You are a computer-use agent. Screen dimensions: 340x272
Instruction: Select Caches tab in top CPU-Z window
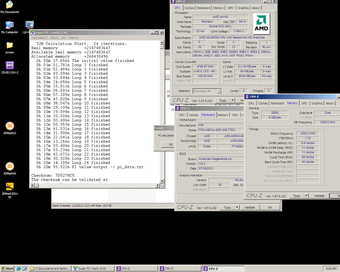pos(189,8)
